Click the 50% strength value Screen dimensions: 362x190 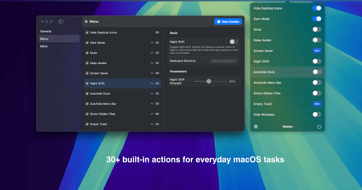tap(232, 81)
